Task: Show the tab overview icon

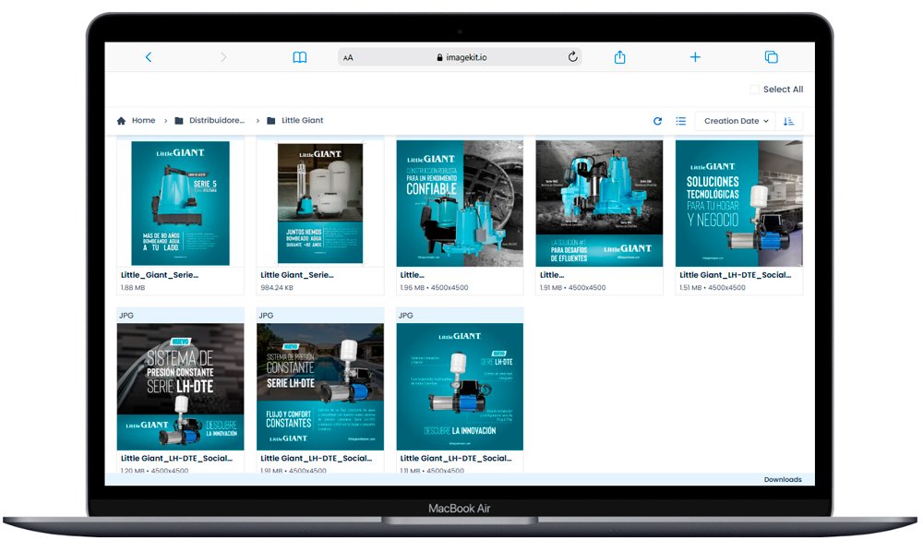Action: [x=771, y=57]
